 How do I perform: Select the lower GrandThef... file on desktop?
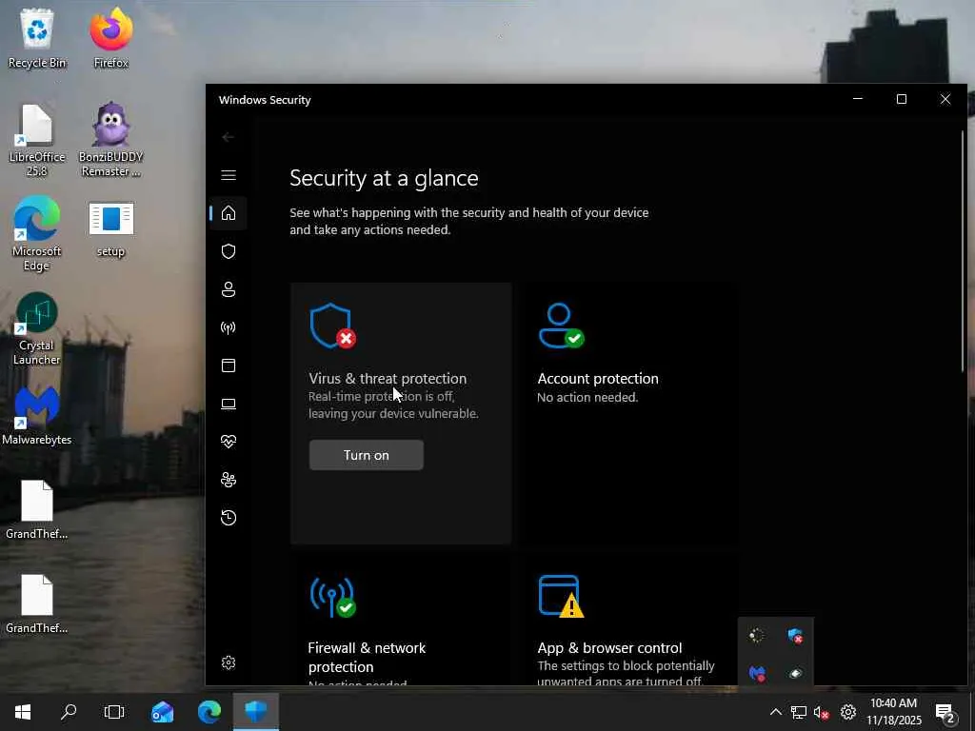(37, 604)
